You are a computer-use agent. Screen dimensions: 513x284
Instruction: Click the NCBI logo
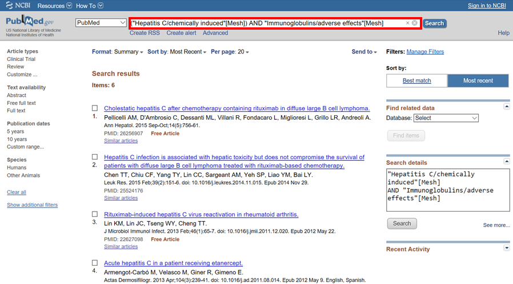(18, 6)
